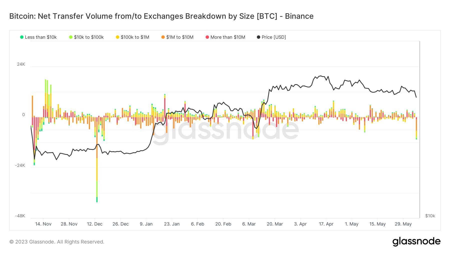Click the chart title text
The width and height of the screenshot is (450, 253).
(161, 16)
